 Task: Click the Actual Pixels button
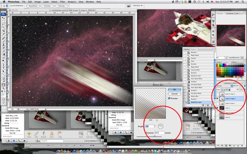click(x=33, y=6)
